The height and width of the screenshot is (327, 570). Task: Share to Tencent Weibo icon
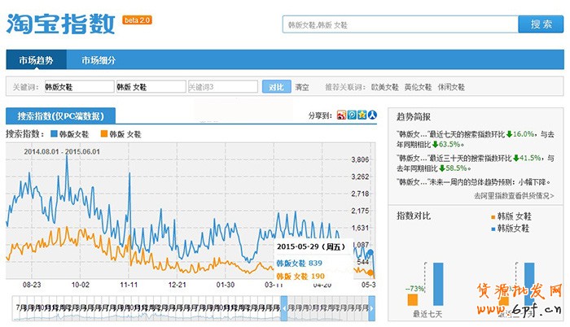pyautogui.click(x=351, y=116)
